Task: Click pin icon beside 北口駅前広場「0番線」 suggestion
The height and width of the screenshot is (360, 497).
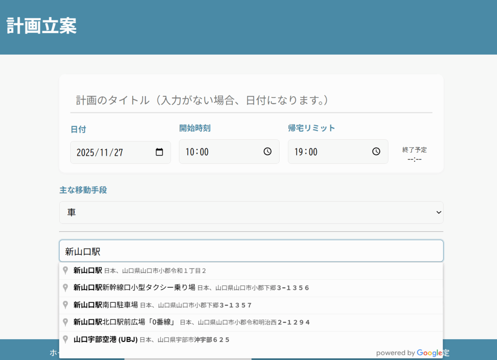Action: click(65, 322)
